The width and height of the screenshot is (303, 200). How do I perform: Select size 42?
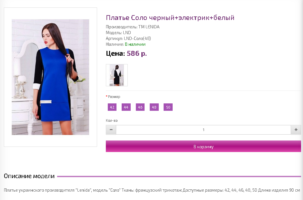click(112, 107)
